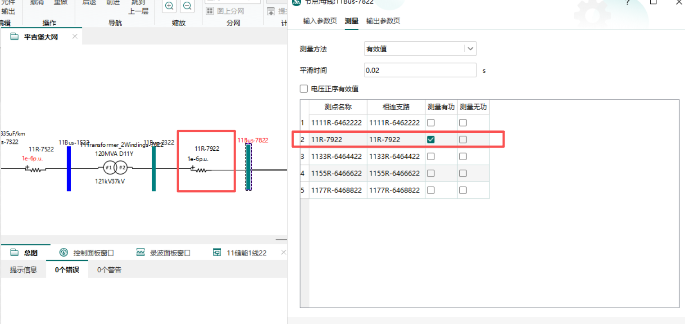The width and height of the screenshot is (685, 324).
Task: Uncheck 测量有功 for 11R-7922 row
Action: tap(431, 139)
